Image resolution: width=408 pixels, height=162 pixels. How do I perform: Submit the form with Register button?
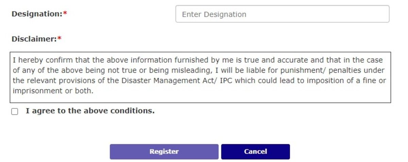tap(164, 151)
